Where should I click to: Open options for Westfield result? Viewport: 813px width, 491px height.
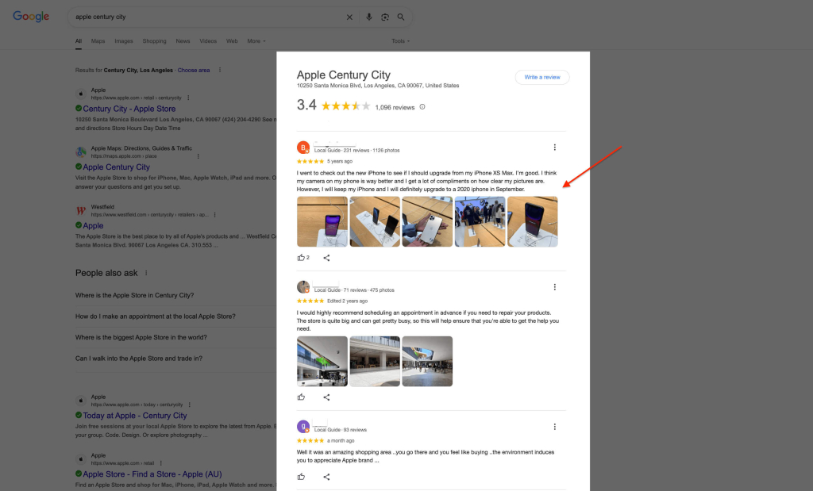214,214
